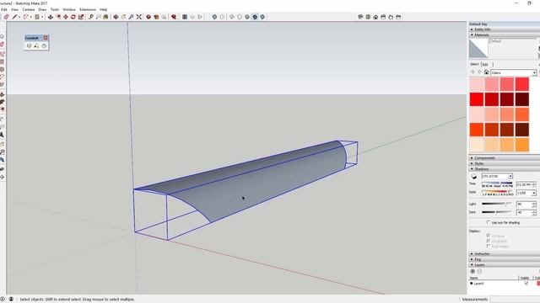The height and width of the screenshot is (303, 540).
Task: Open the View menu
Action: click(x=14, y=9)
